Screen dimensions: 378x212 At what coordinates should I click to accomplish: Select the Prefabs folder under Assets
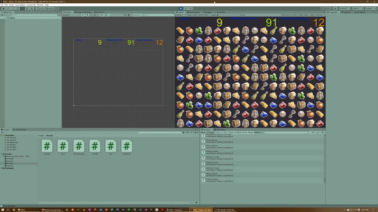tap(10, 159)
